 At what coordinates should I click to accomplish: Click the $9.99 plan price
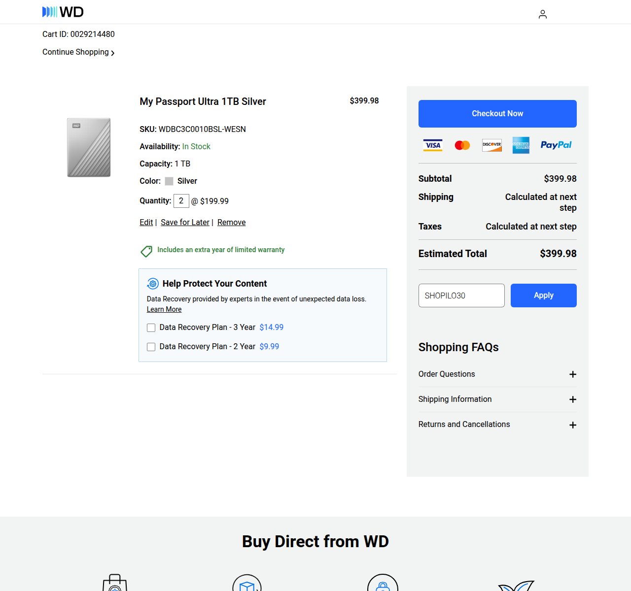pyautogui.click(x=269, y=347)
